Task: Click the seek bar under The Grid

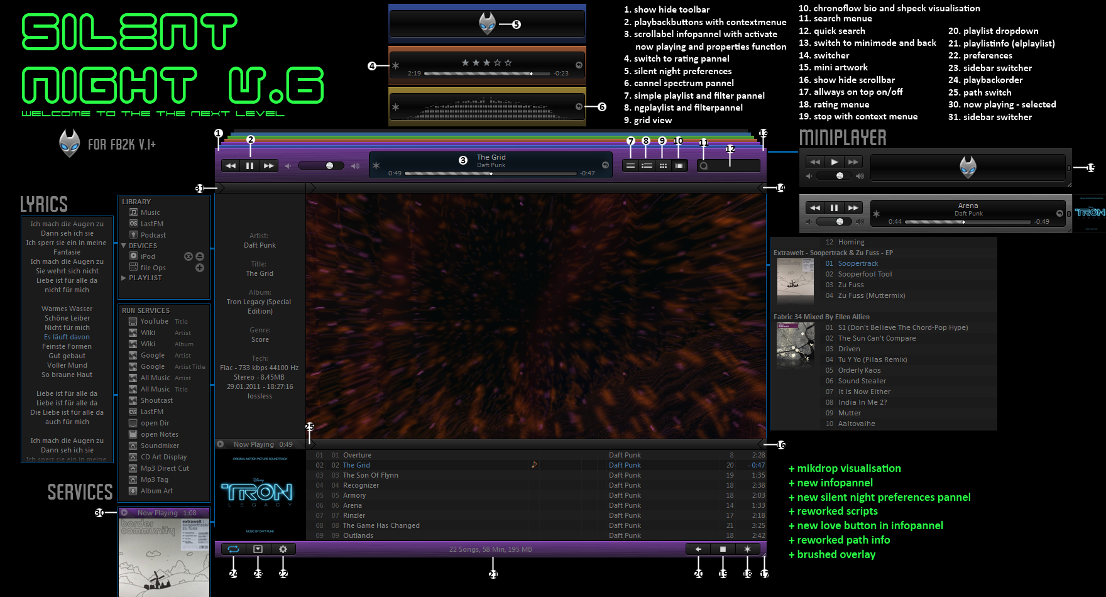Action: (x=491, y=173)
